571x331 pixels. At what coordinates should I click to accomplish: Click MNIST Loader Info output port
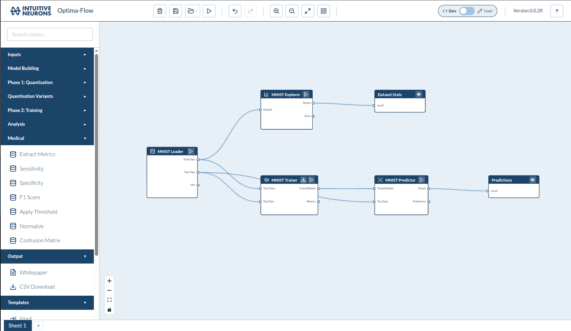click(x=198, y=185)
